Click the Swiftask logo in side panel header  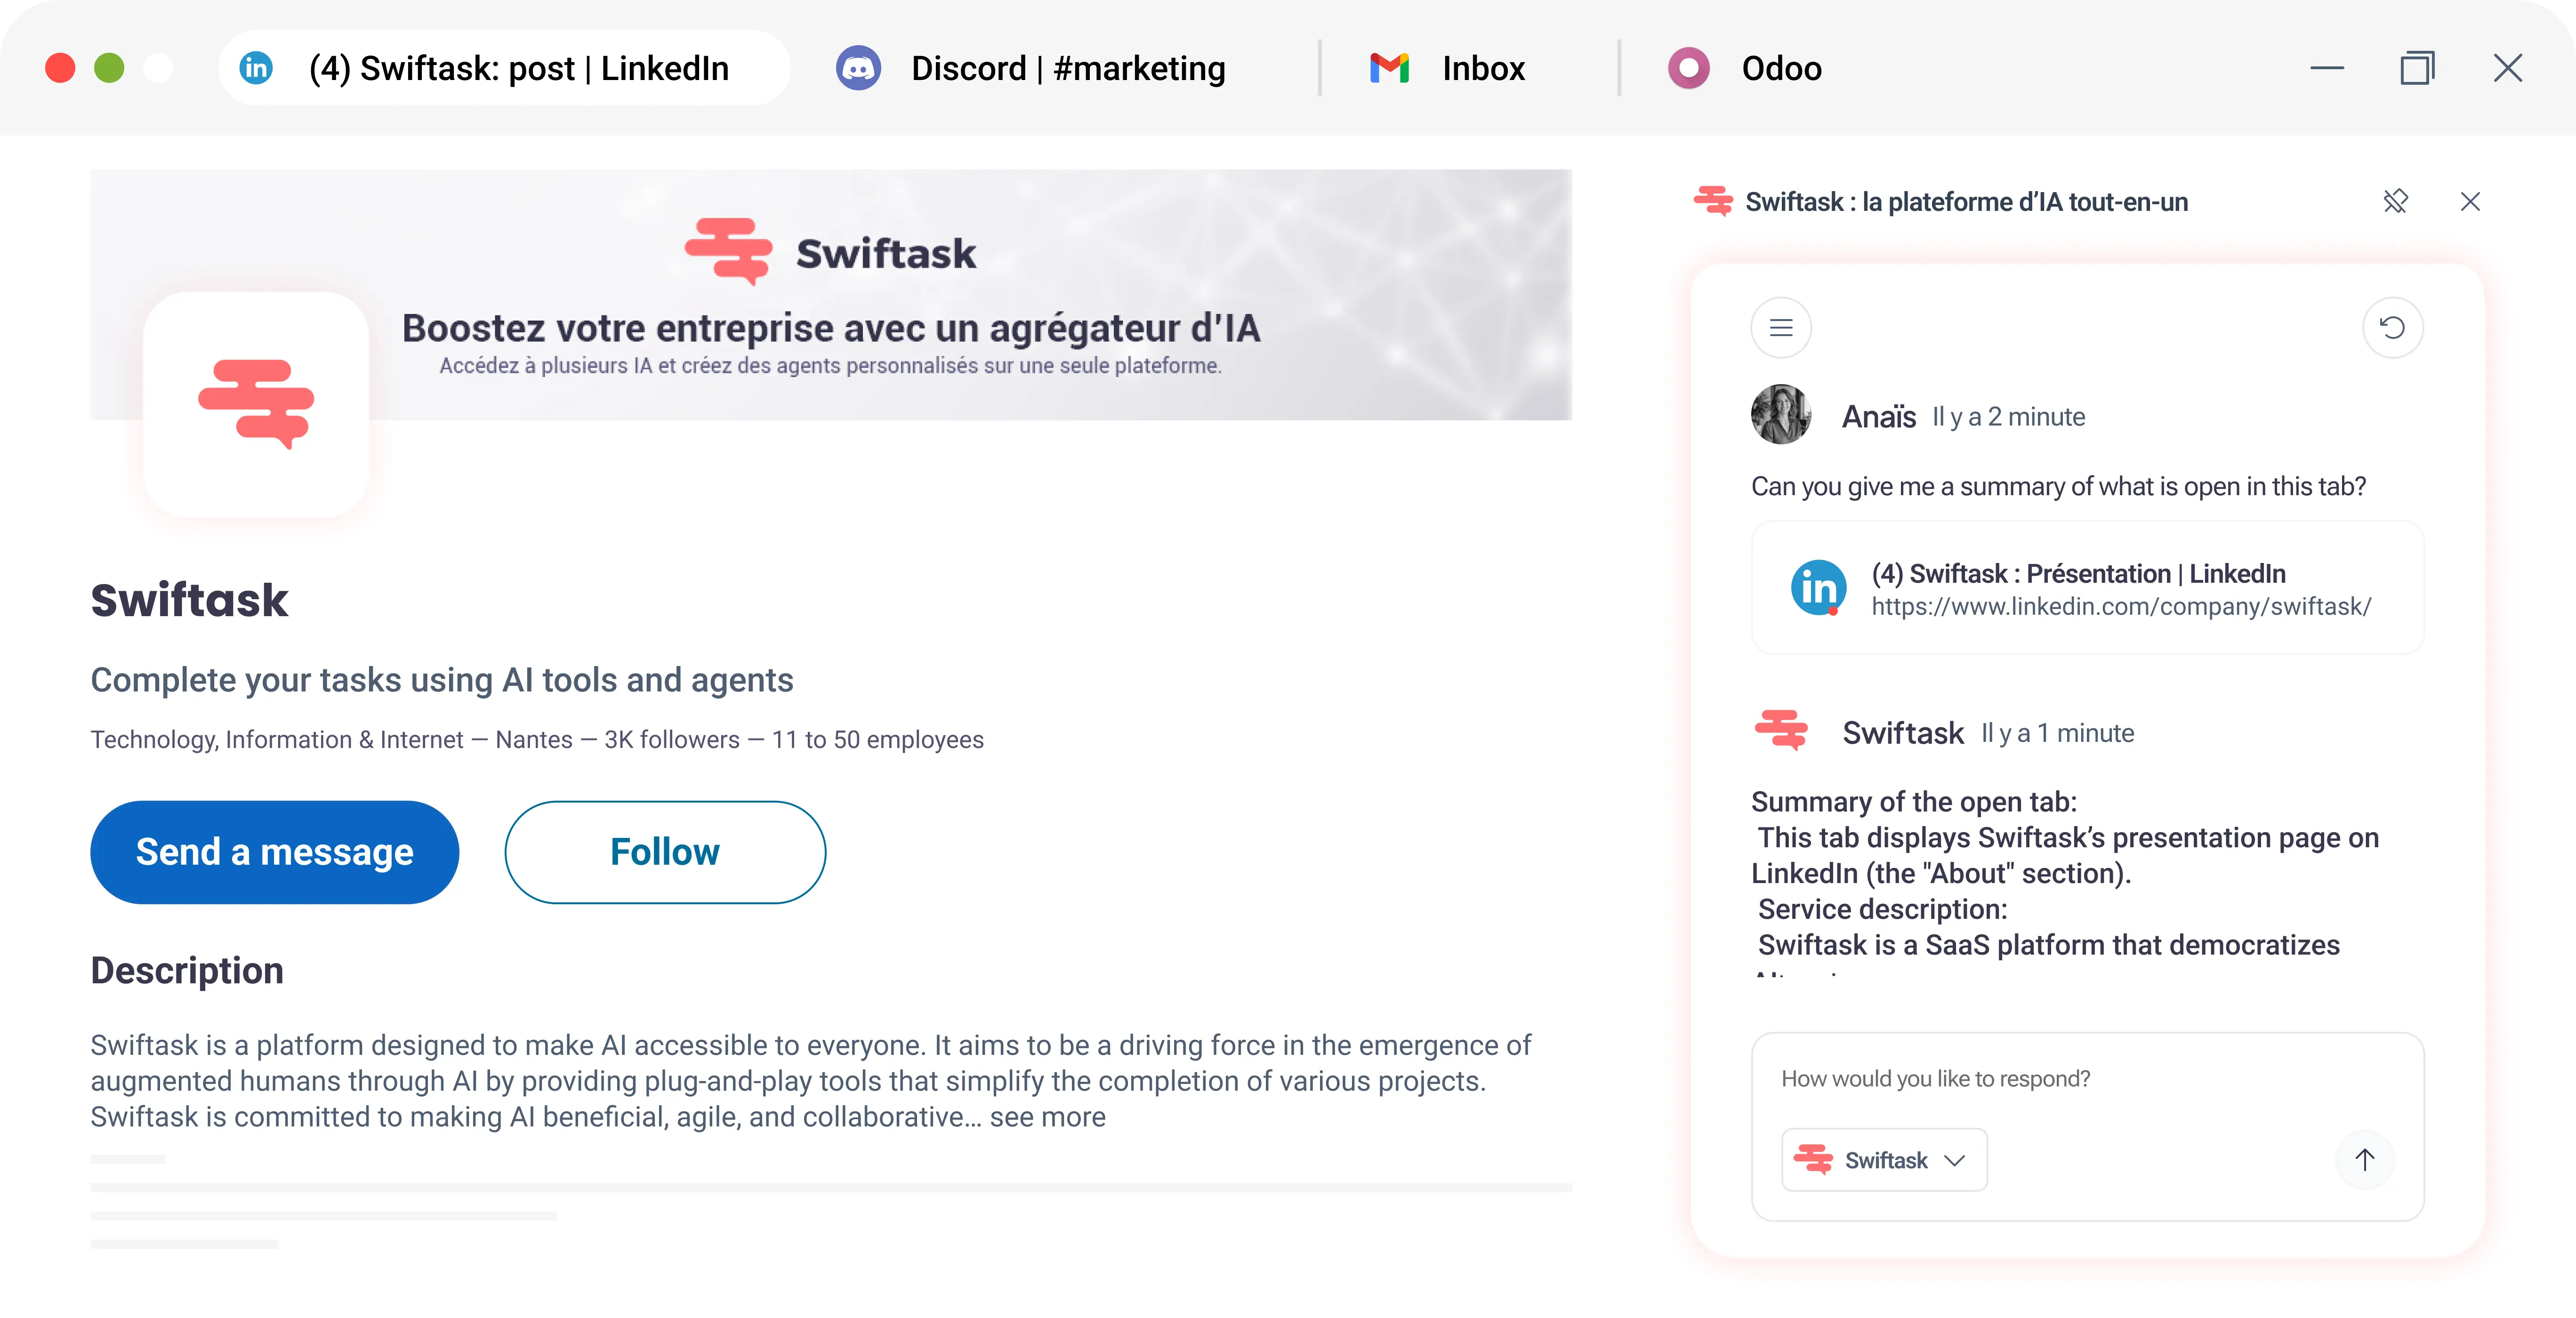coord(1713,202)
